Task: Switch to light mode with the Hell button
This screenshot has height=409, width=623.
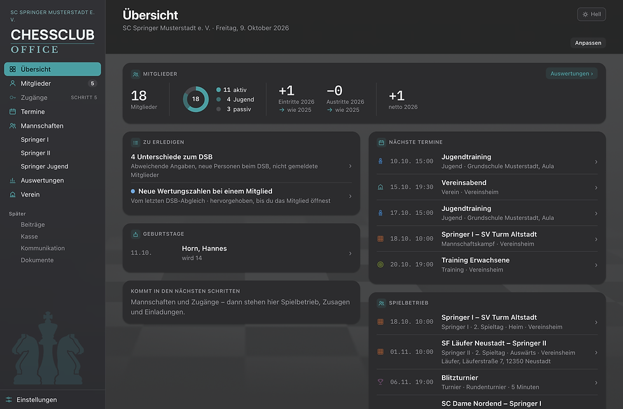Action: [x=591, y=14]
